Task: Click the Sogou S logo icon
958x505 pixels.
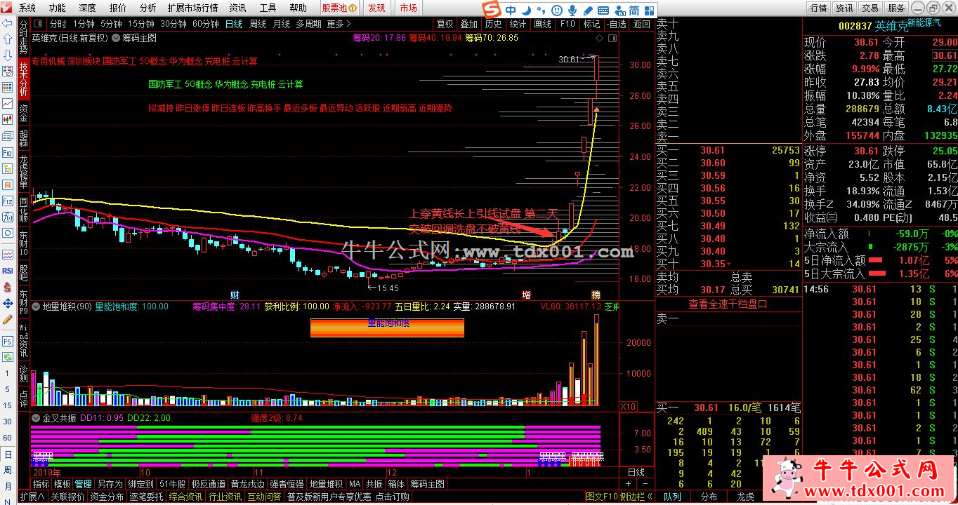Action: tap(492, 10)
